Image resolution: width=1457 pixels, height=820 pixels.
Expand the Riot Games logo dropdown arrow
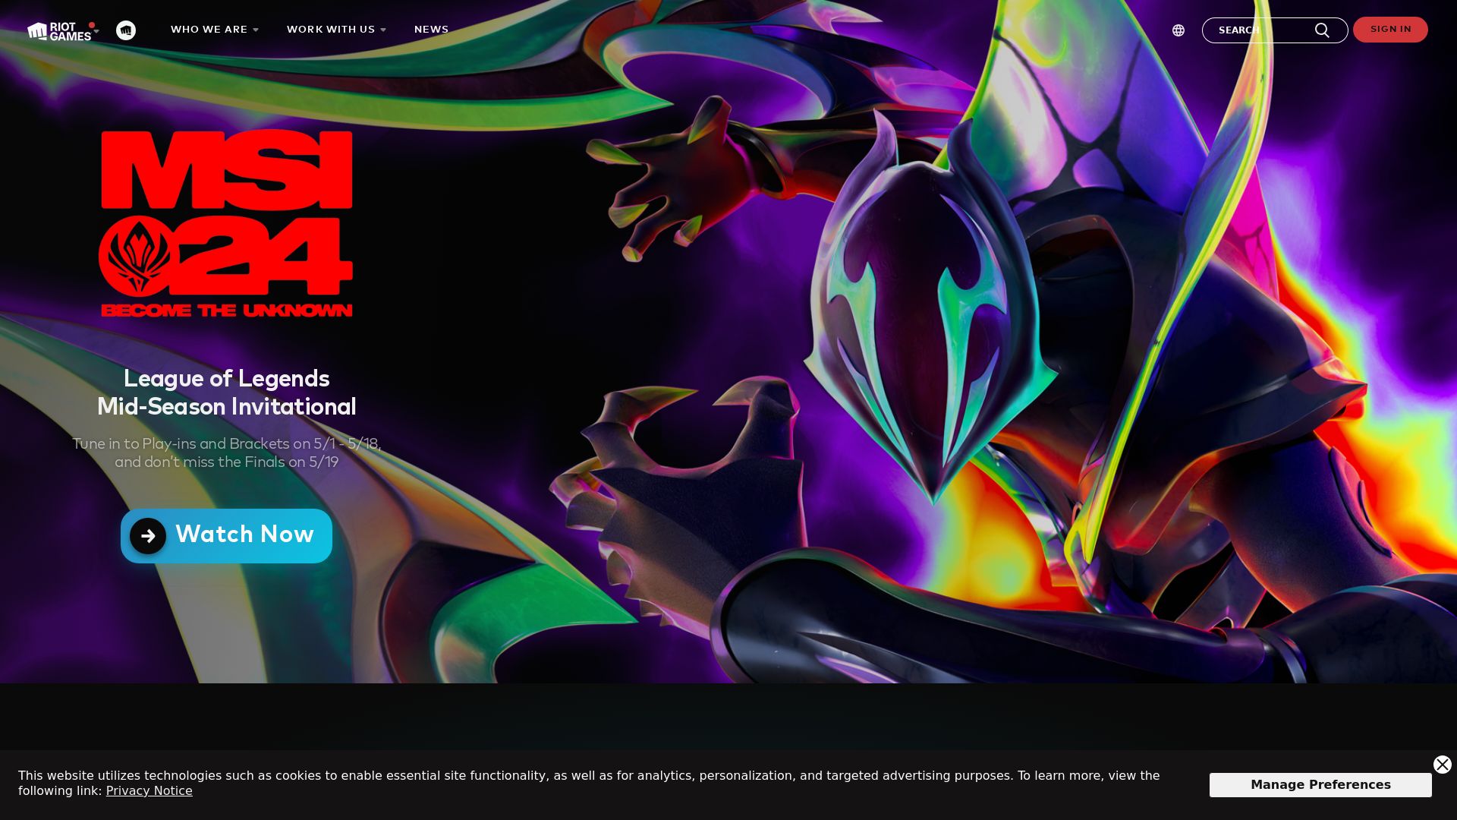pos(96,32)
